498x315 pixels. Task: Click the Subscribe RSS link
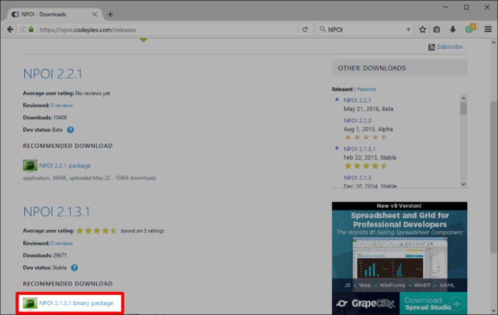[x=449, y=47]
